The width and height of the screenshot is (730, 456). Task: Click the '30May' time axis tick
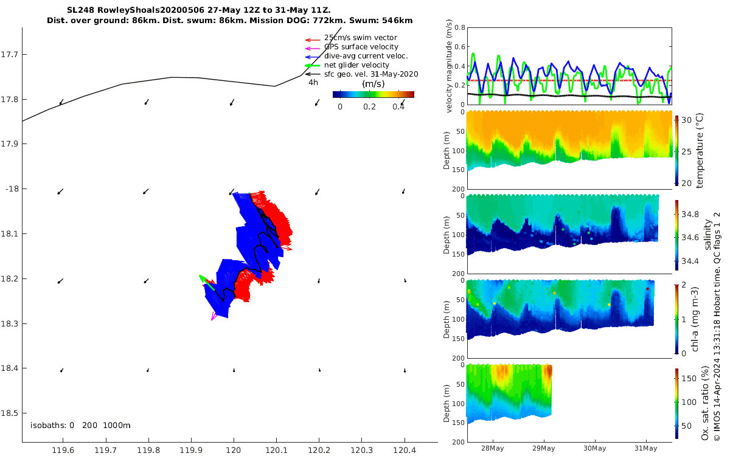(594, 449)
